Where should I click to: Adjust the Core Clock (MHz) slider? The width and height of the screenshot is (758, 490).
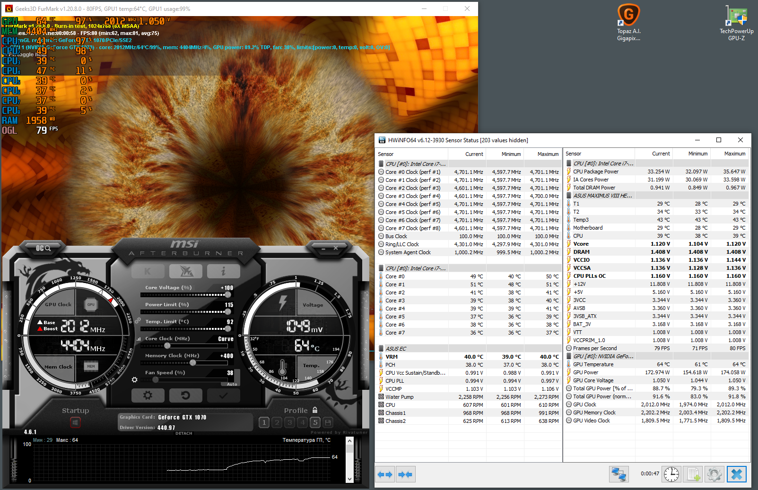click(x=184, y=346)
